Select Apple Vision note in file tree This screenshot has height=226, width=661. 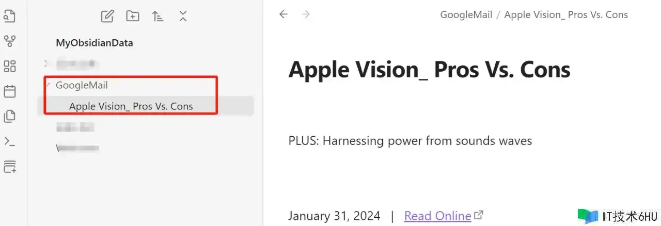[x=131, y=106]
